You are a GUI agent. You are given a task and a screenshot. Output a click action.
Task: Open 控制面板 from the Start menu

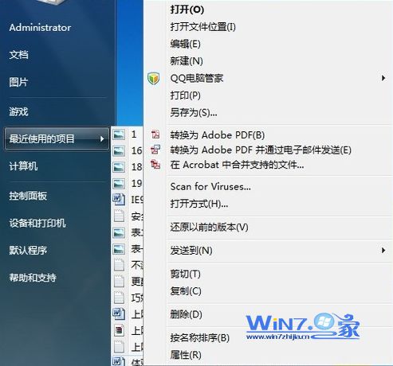click(x=28, y=196)
